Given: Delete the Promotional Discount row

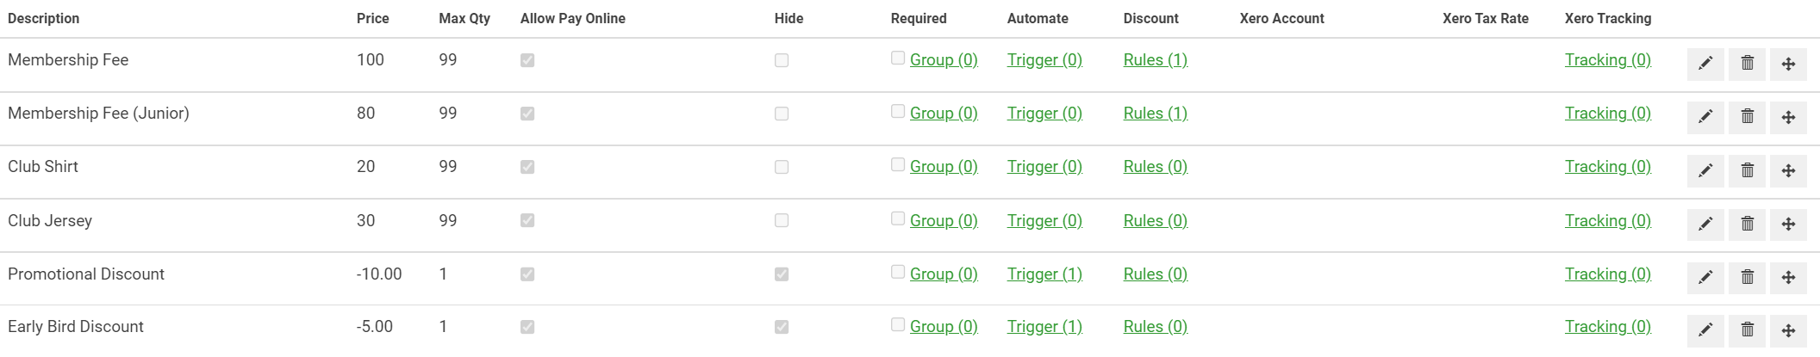Looking at the screenshot, I should click(x=1747, y=278).
